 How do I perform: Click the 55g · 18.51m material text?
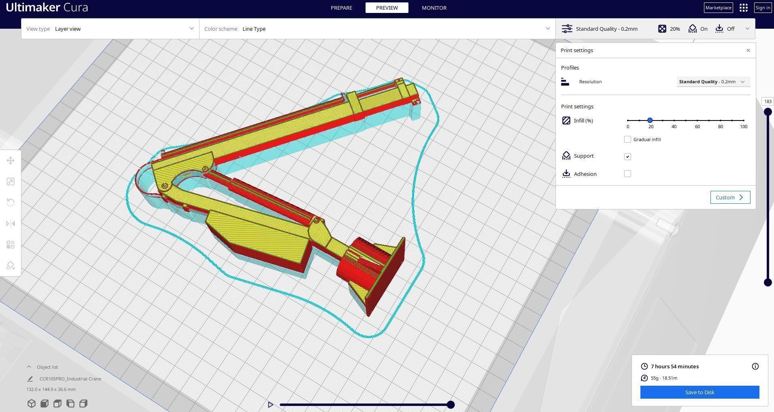pos(664,378)
